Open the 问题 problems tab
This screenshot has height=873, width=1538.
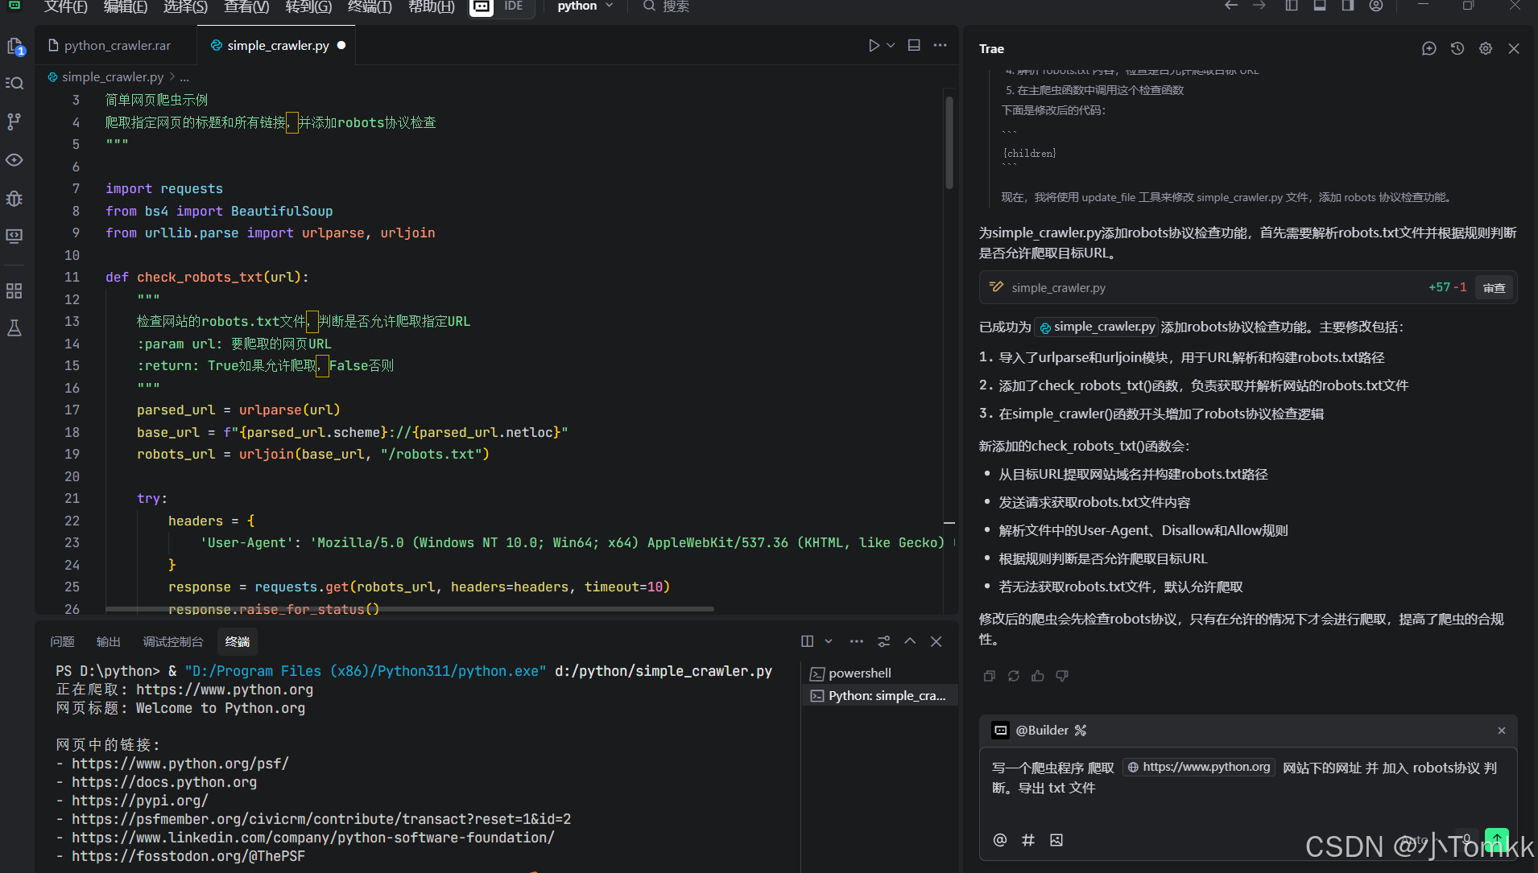point(62,642)
